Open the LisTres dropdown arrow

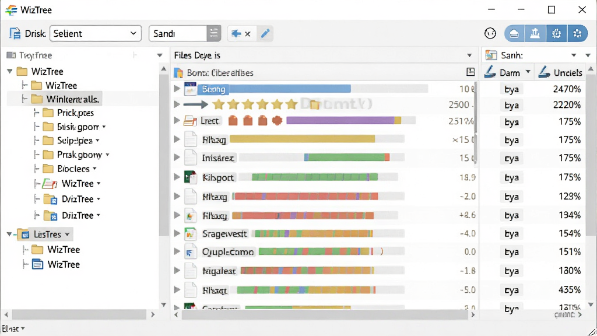(x=67, y=235)
